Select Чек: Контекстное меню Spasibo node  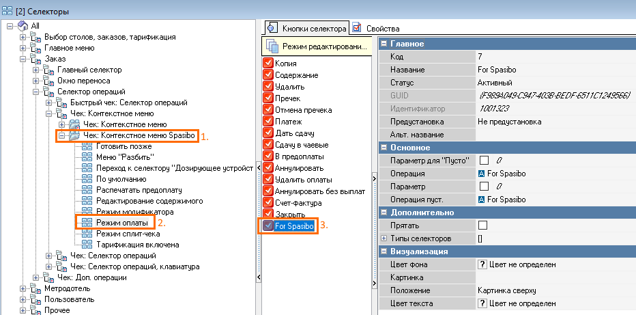(139, 136)
